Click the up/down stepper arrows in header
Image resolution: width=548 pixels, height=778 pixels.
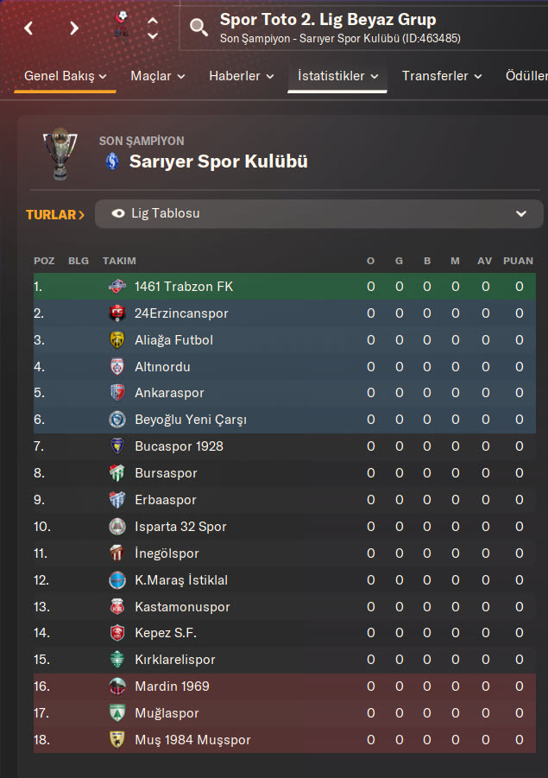coord(153,28)
